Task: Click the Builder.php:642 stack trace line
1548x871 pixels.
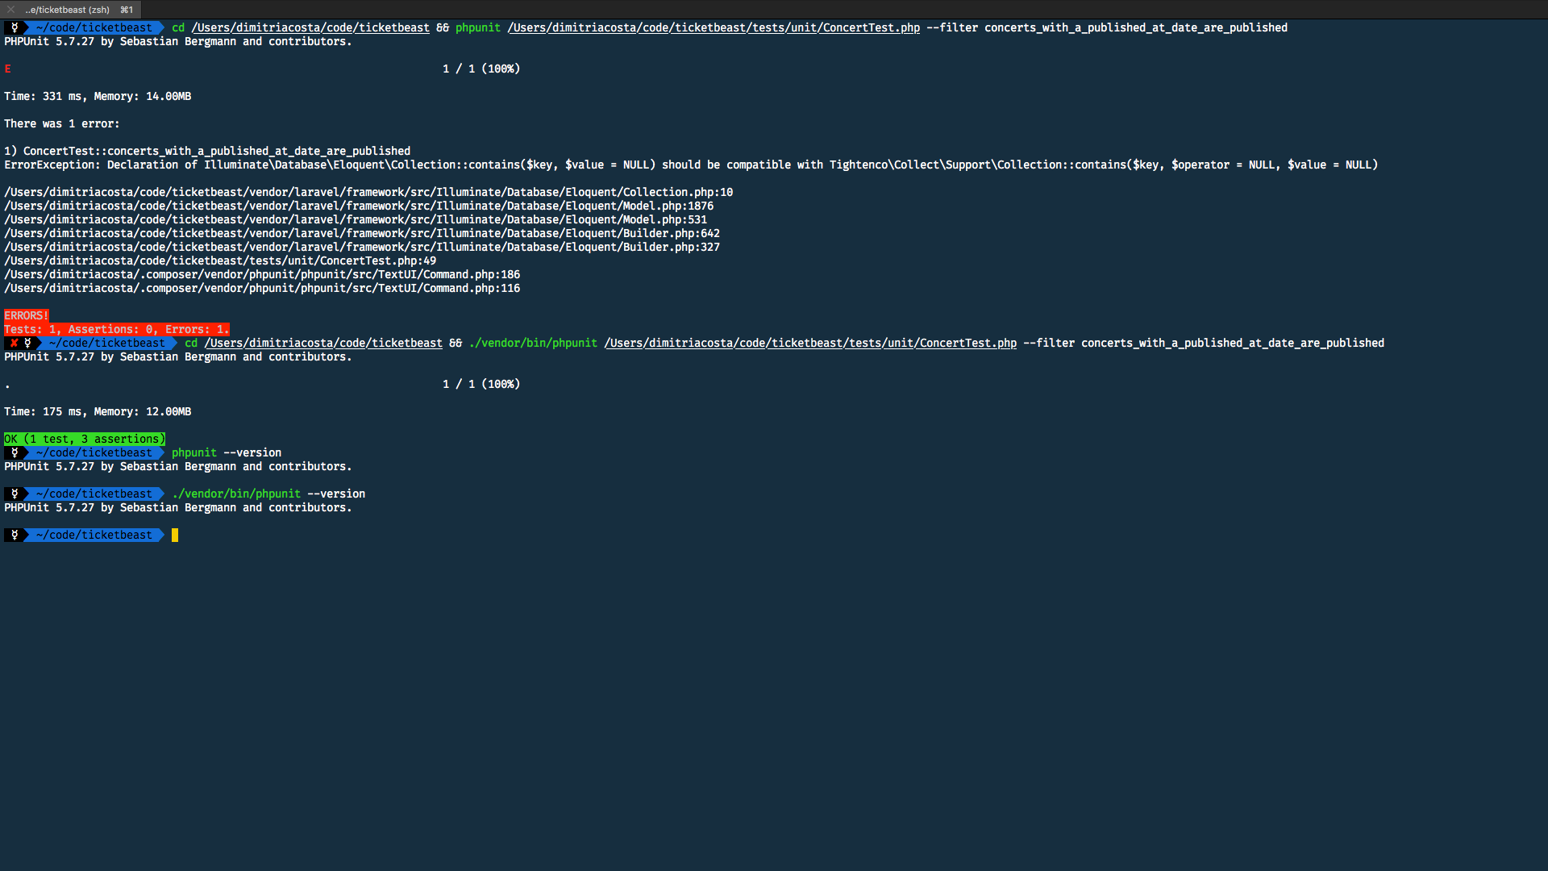Action: tap(362, 233)
